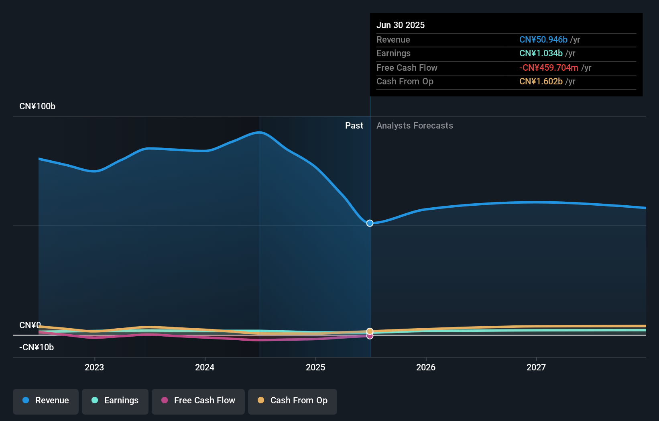Click the Free Cash Flow marker below axis
The height and width of the screenshot is (421, 659).
pos(370,336)
